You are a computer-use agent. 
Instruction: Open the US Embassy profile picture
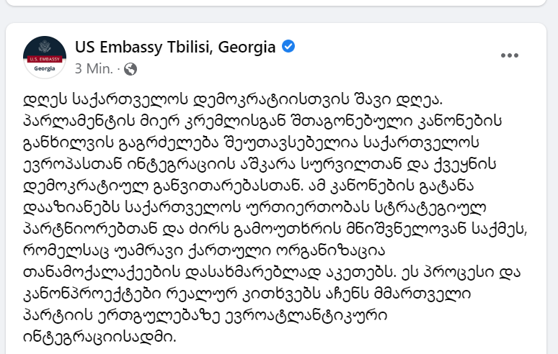pos(45,57)
